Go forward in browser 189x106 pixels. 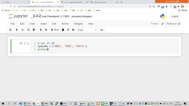tap(6, 6)
